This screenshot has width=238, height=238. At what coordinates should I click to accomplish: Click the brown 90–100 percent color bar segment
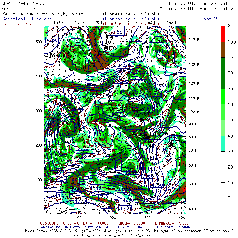[x=223, y=50]
